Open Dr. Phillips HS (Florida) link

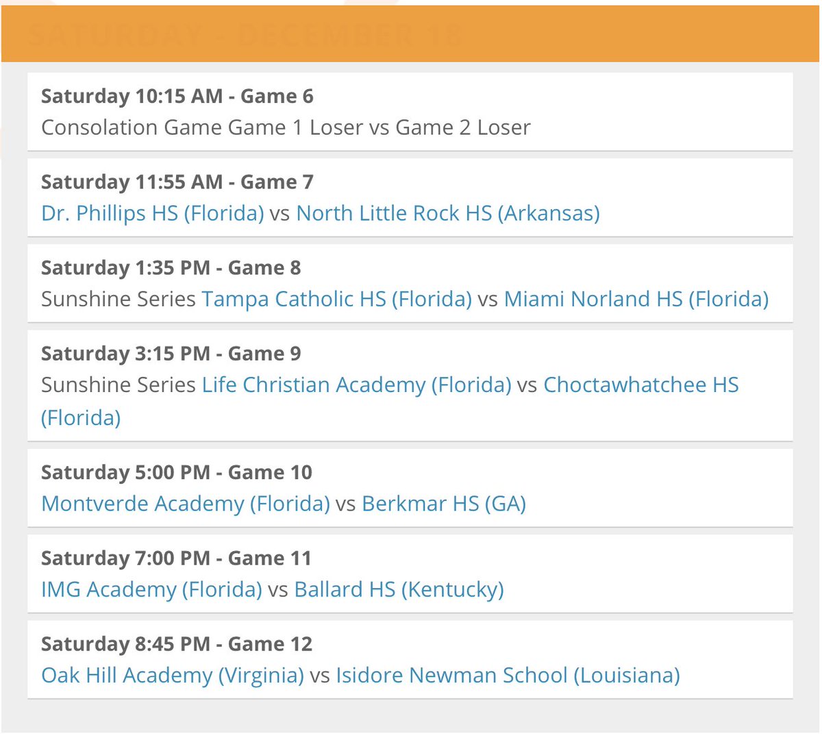[x=153, y=213]
